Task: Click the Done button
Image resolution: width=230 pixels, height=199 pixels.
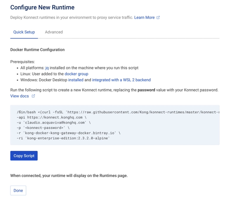Action: tap(18, 190)
